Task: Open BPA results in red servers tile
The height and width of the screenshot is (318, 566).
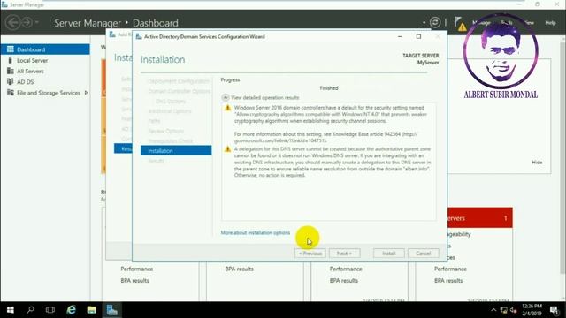Action: (x=448, y=281)
